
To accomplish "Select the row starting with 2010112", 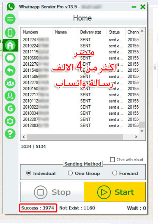I will [80, 101].
